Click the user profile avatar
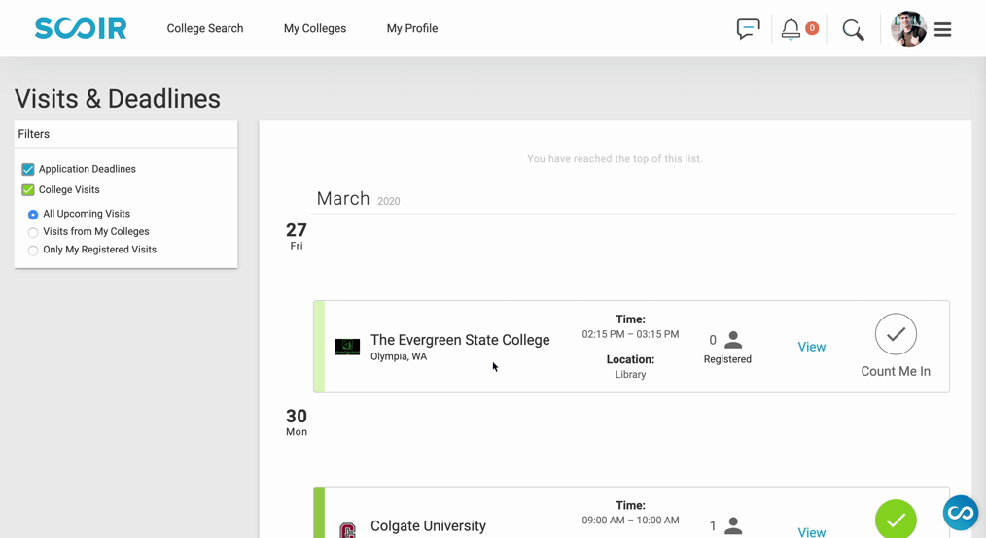This screenshot has height=538, width=986. [x=908, y=29]
